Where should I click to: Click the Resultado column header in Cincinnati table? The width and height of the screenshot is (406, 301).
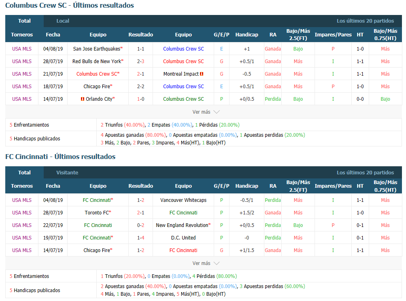click(x=140, y=186)
